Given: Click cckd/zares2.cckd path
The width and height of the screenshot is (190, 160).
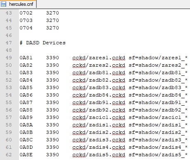Looking at the screenshot, I should [x=99, y=65].
